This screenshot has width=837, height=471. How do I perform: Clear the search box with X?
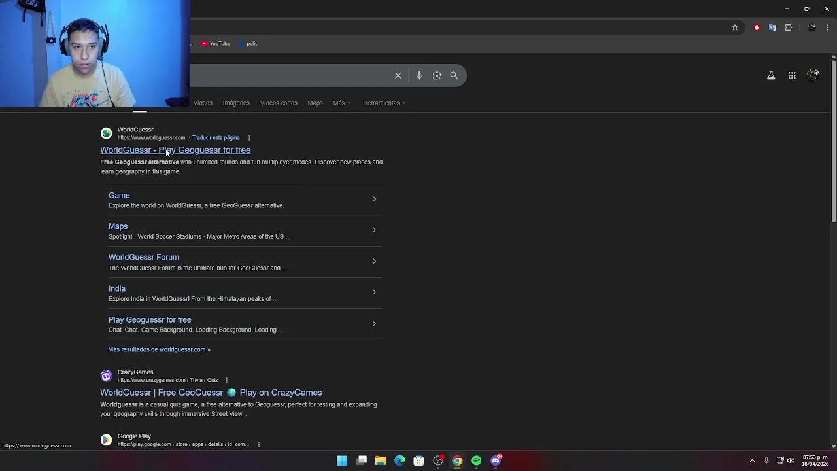coord(398,75)
